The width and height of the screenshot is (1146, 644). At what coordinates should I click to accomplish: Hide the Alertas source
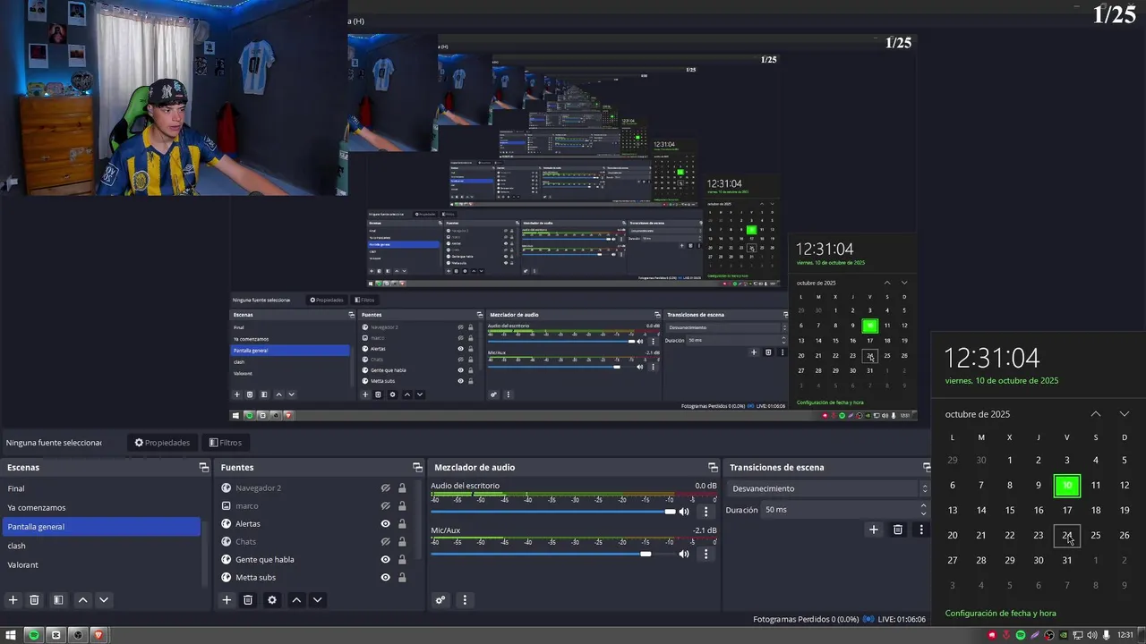385,524
